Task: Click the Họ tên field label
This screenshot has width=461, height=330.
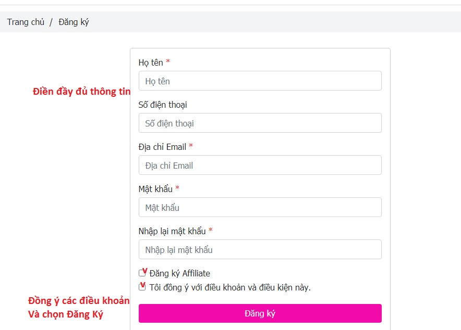Action: (151, 62)
